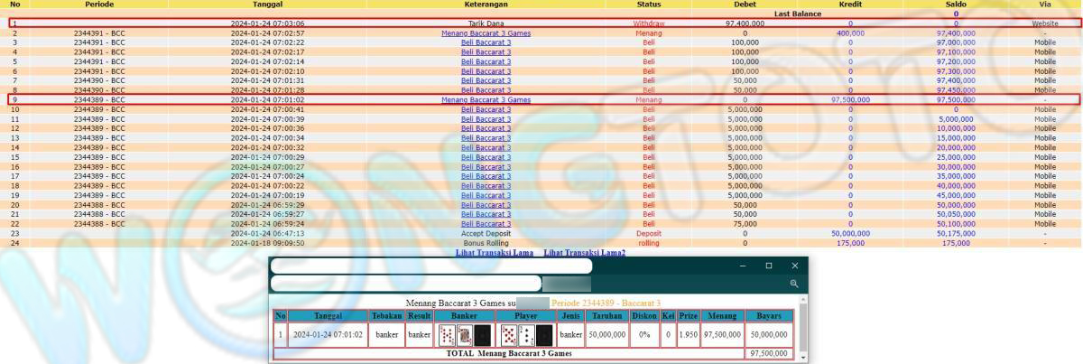Open Beli Baccarat 3 link in row 22
The height and width of the screenshot is (364, 1083).
point(486,224)
